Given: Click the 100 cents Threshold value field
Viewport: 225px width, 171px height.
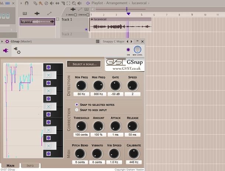Looking at the screenshot, I should (81, 135).
